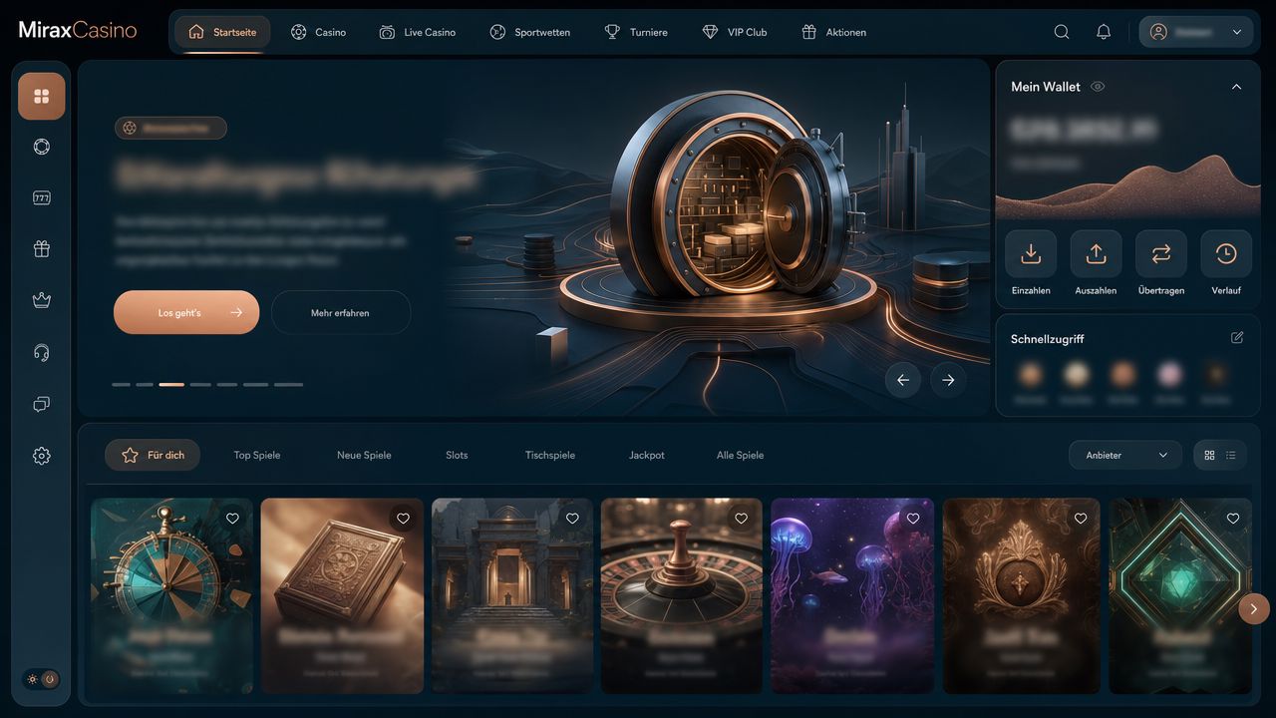Open the casino chip icon in sidebar

(x=42, y=147)
